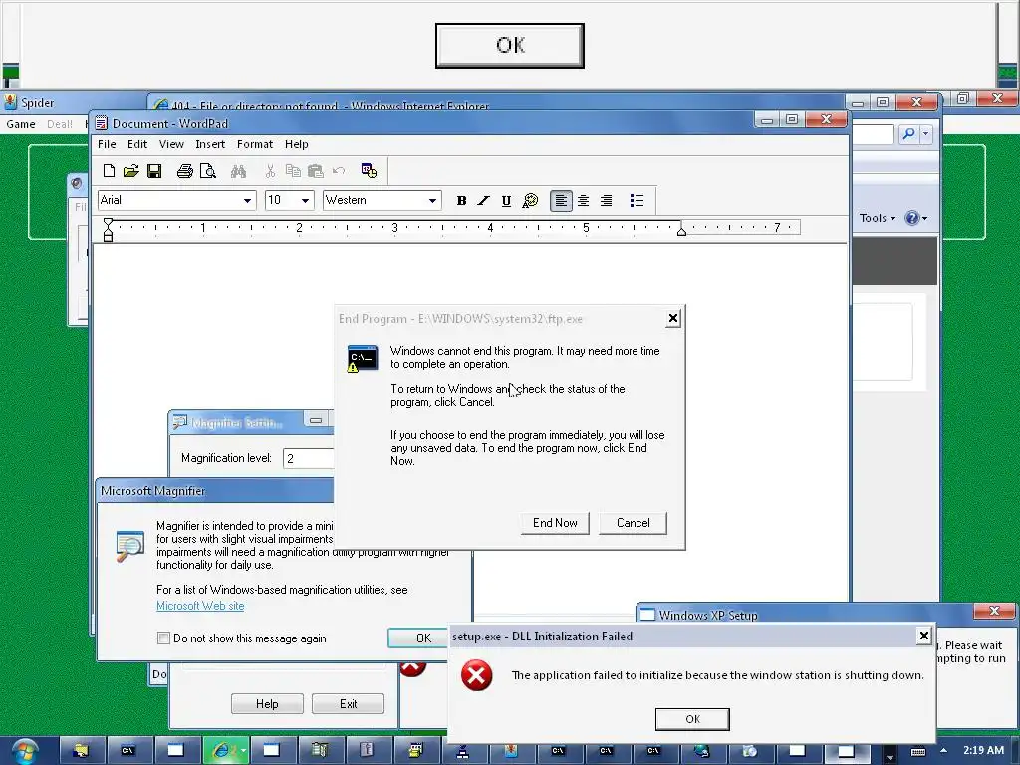Save the WordPad document with floppy icon
Image resolution: width=1020 pixels, height=765 pixels.
click(154, 171)
